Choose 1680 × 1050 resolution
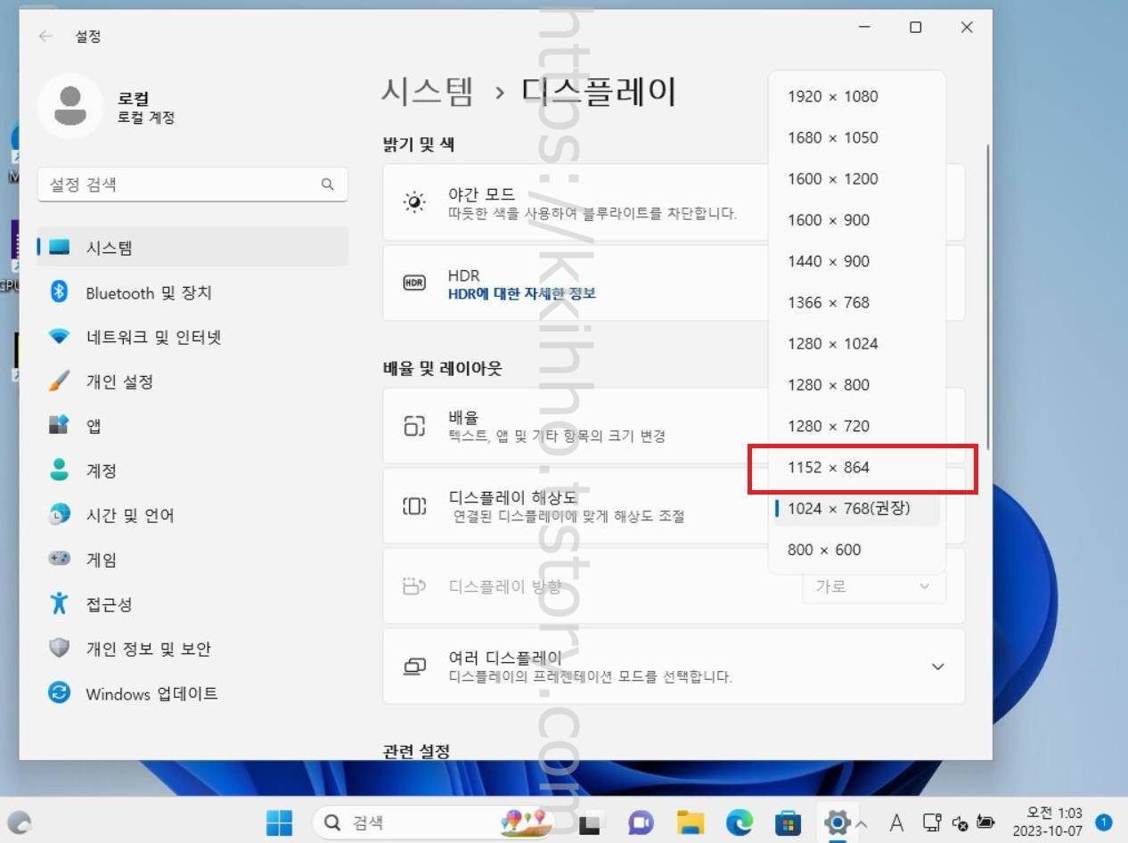This screenshot has height=843, width=1128. tap(856, 137)
